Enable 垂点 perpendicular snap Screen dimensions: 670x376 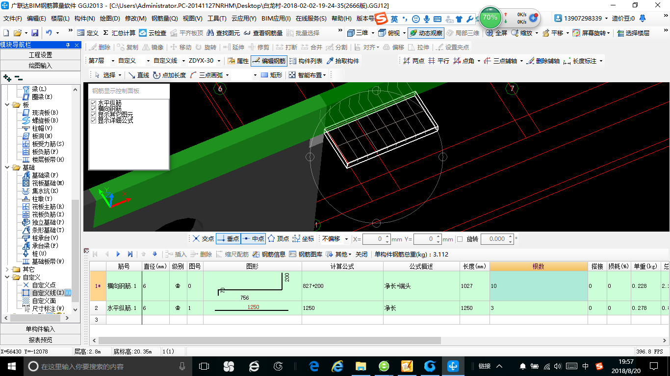[x=228, y=239]
